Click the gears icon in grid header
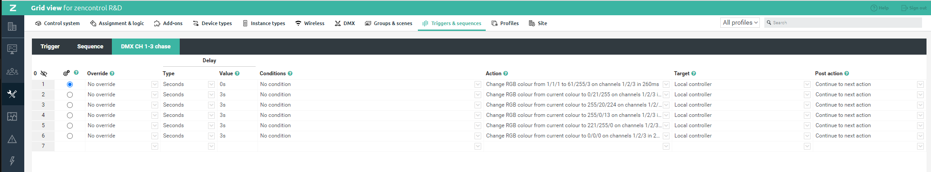 pyautogui.click(x=66, y=73)
